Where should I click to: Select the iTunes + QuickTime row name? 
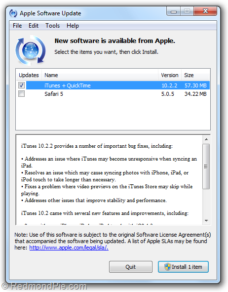[x=68, y=85]
